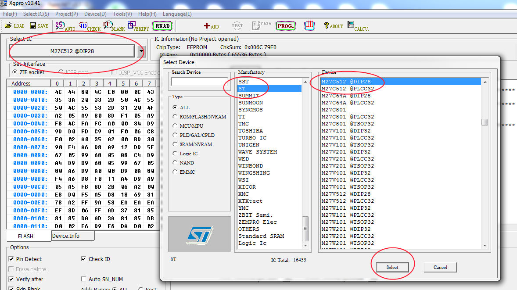Image resolution: width=517 pixels, height=290 pixels.
Task: Open the ABOUT toolbar icon
Action: coord(334,26)
